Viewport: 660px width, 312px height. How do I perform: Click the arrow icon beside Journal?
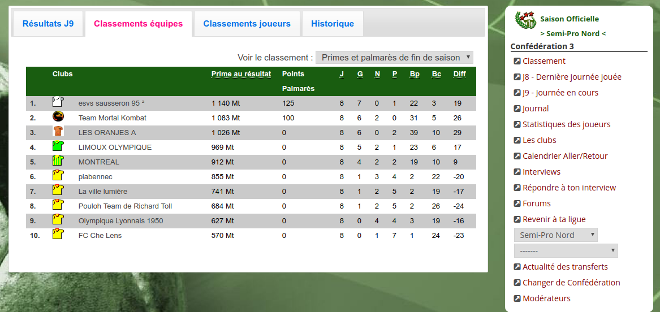pyautogui.click(x=517, y=109)
